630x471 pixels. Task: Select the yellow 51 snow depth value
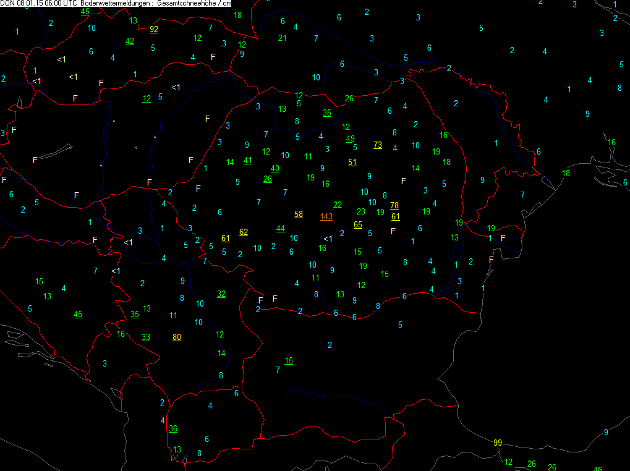tap(352, 162)
